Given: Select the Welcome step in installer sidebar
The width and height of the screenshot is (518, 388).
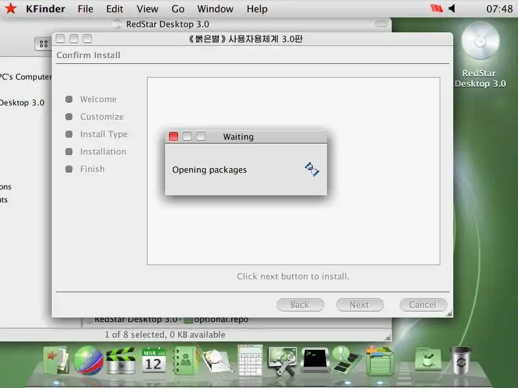Looking at the screenshot, I should click(x=98, y=100).
